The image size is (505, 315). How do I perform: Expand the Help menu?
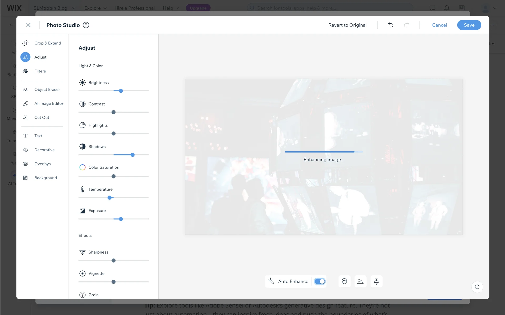point(171,8)
